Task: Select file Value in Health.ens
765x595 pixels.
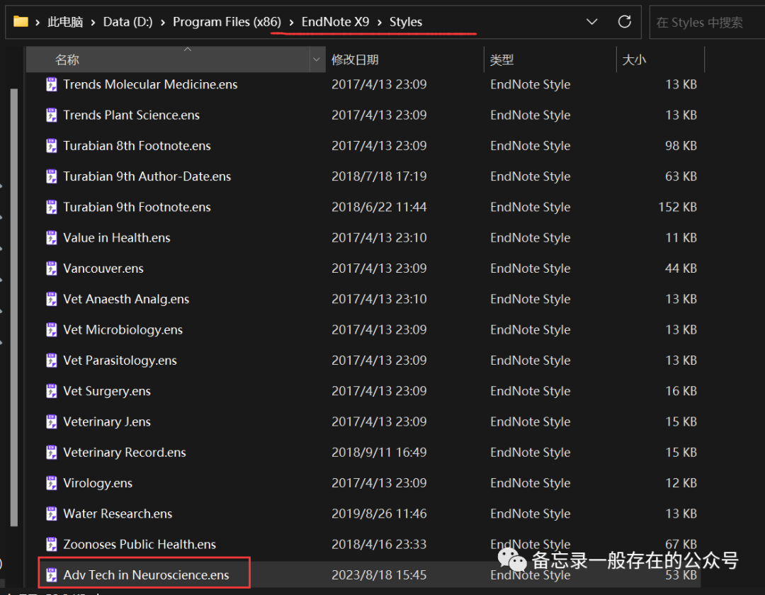Action: pos(117,238)
